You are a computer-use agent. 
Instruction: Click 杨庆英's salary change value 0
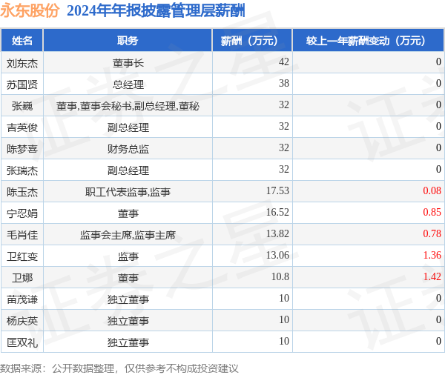(x=438, y=319)
